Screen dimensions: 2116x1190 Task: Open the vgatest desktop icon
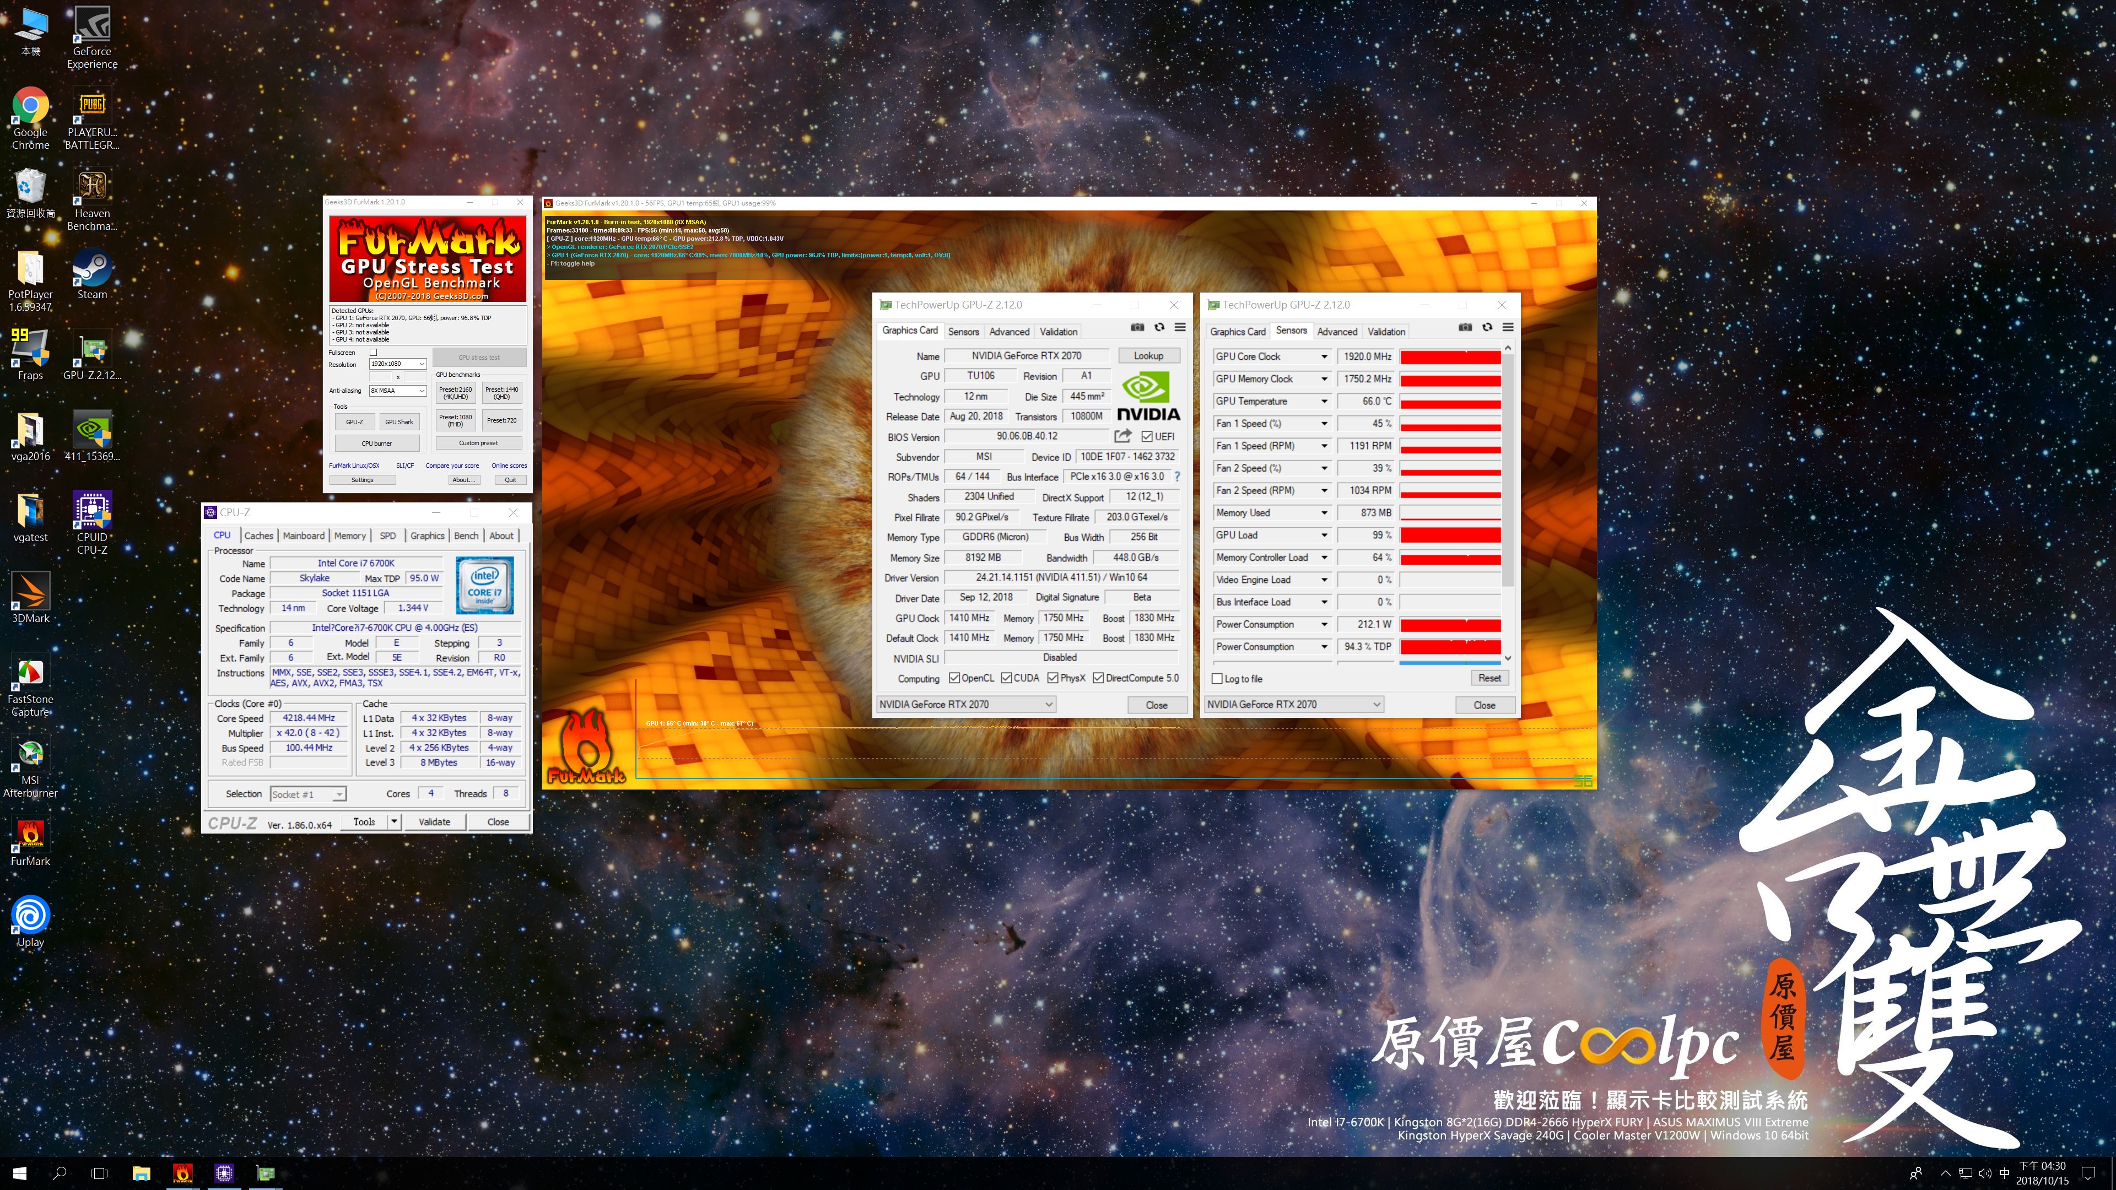pyautogui.click(x=30, y=517)
